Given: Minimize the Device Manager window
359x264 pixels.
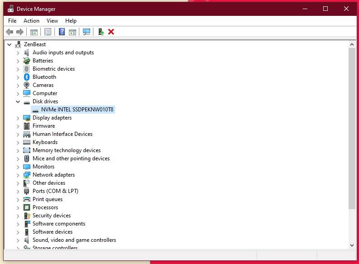Looking at the screenshot, I should [305, 9].
